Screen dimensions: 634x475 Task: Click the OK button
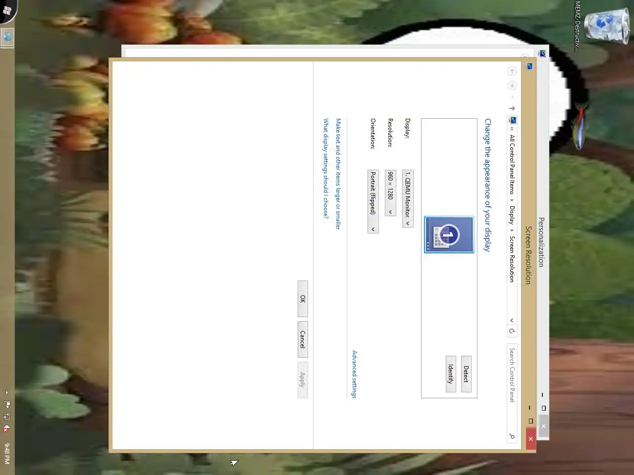pos(303,299)
